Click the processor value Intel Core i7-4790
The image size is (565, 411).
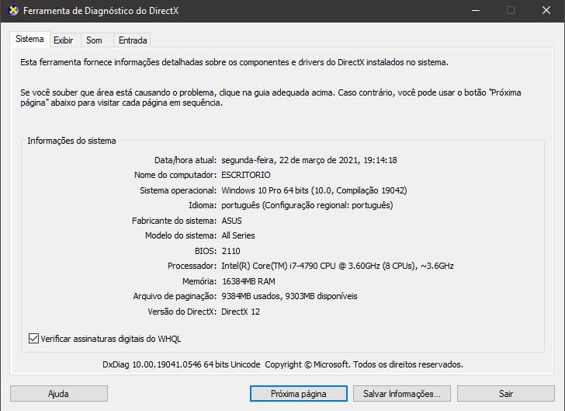(x=338, y=266)
